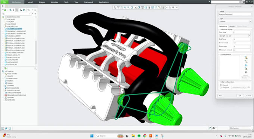The image size is (254, 139).
Task: Click the analysis Name input field
Action: point(235,14)
